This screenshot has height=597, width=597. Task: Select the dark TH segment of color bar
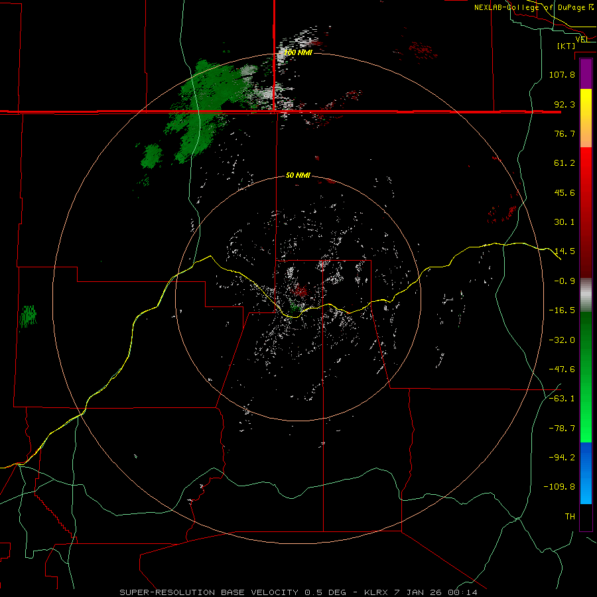[x=586, y=517]
